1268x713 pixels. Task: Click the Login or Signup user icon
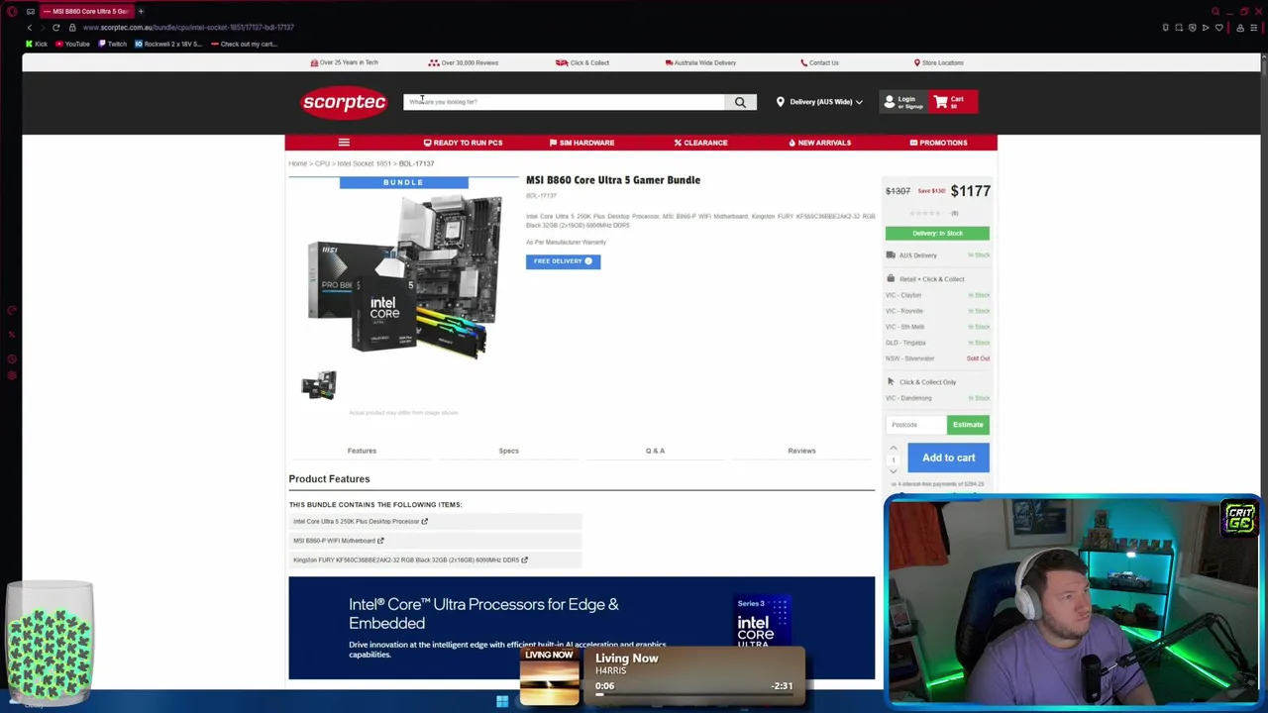click(890, 101)
